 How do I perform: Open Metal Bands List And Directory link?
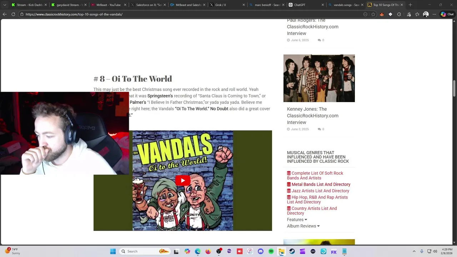[x=318, y=185]
